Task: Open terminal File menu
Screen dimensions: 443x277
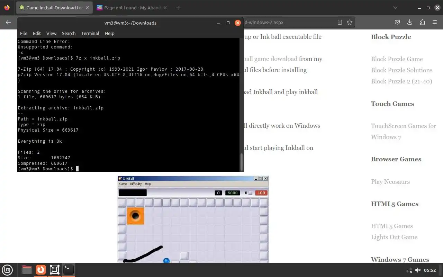Action: coord(24,33)
